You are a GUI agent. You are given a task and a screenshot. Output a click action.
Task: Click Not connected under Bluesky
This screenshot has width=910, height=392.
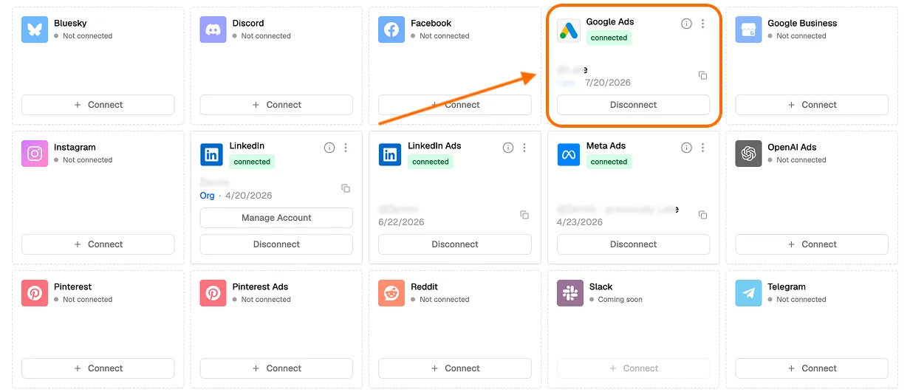[87, 35]
